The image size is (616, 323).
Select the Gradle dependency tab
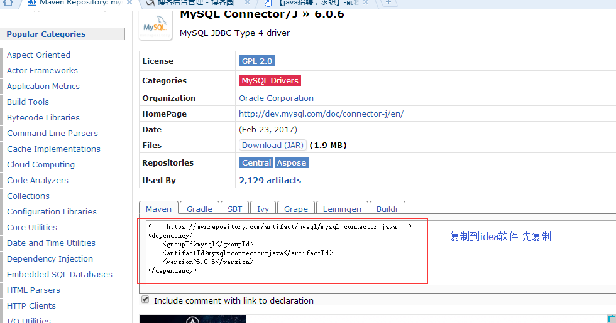pos(200,209)
